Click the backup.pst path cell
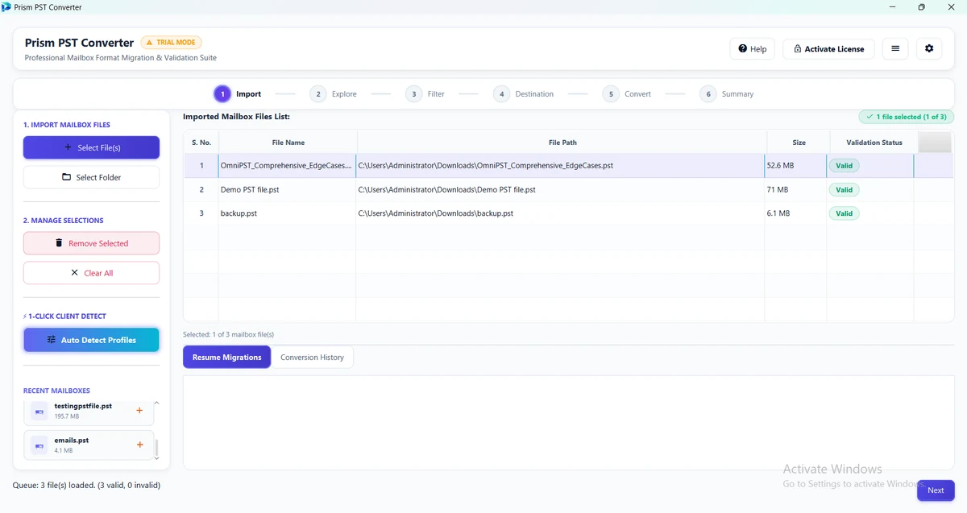Viewport: 967px width, 513px height. [560, 213]
